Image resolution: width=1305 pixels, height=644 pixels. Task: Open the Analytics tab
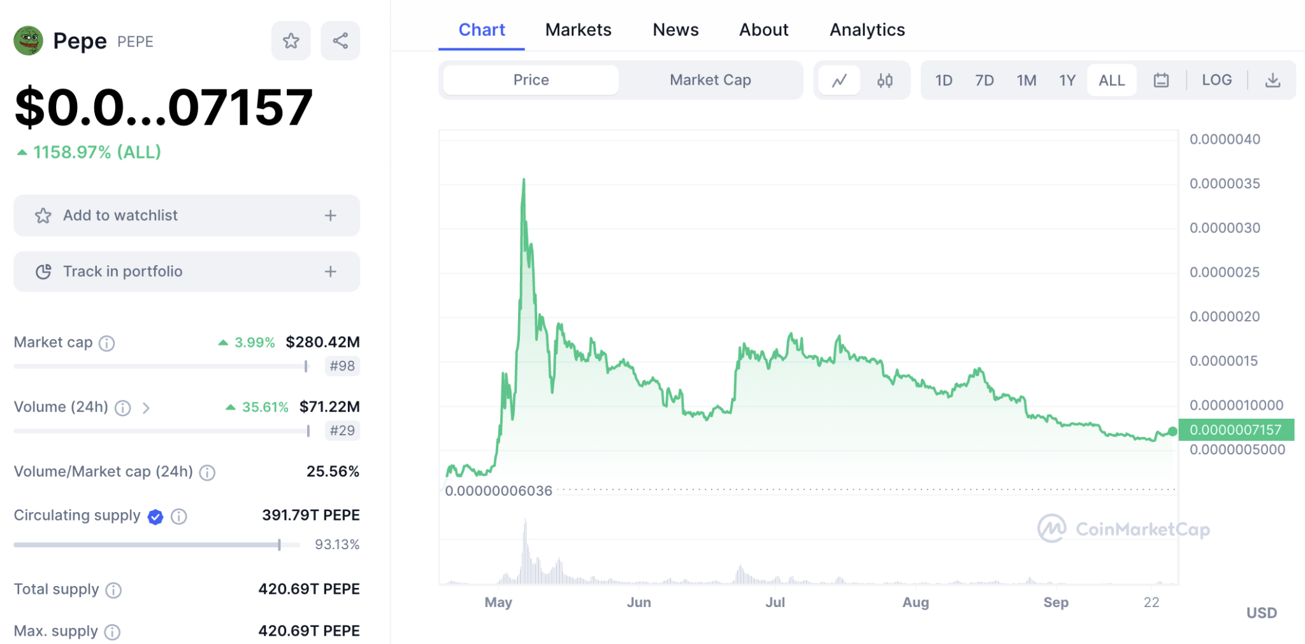(867, 29)
